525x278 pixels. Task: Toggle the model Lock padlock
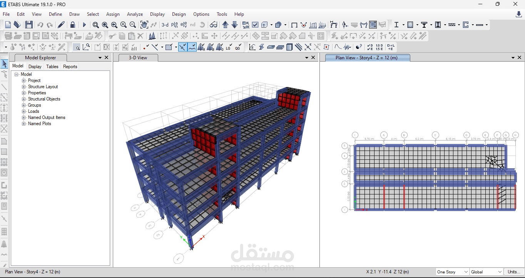[73, 25]
